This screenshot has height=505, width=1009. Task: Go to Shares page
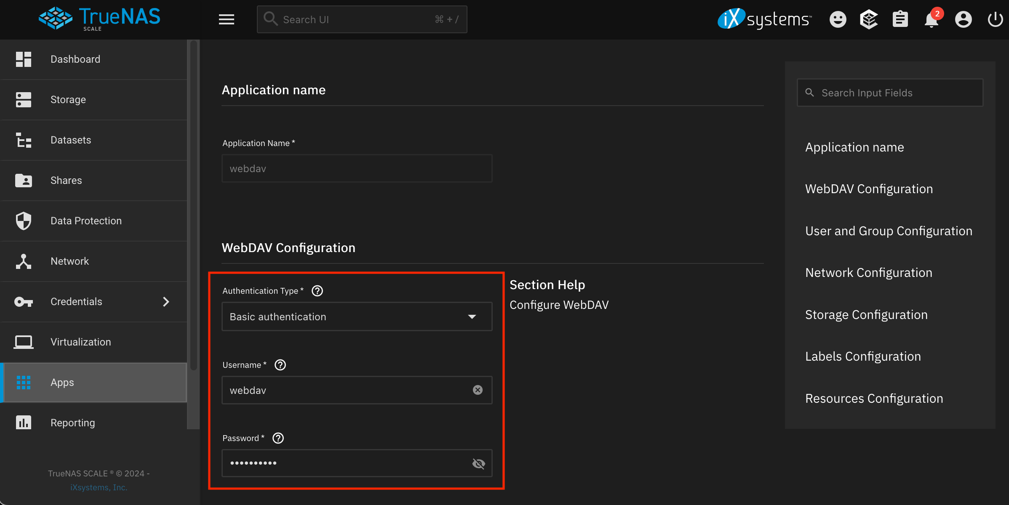(x=93, y=181)
